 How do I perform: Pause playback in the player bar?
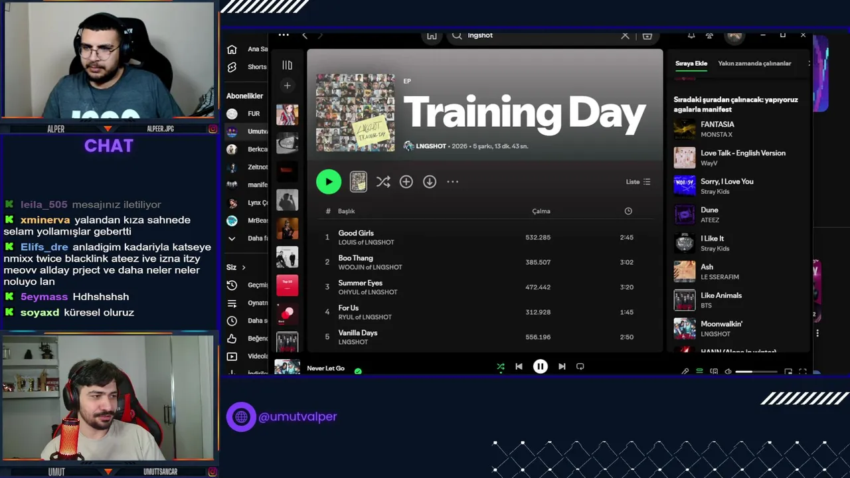pos(541,366)
